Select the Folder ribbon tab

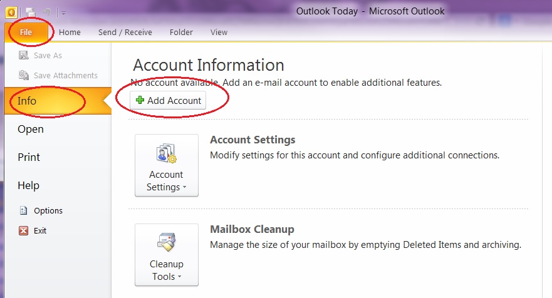pyautogui.click(x=181, y=33)
